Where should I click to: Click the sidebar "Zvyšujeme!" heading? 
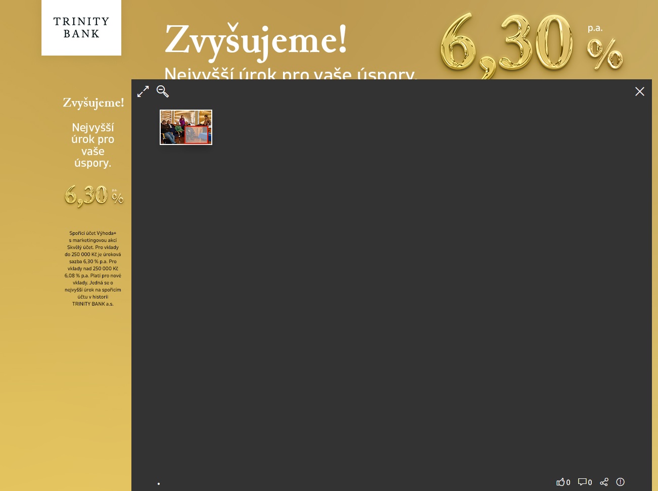pos(93,103)
